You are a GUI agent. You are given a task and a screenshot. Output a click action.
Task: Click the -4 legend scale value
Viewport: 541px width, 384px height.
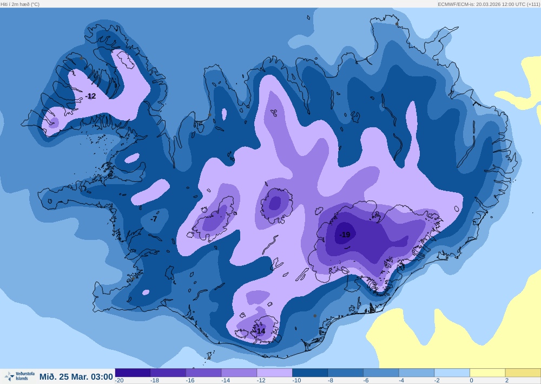[401, 381]
